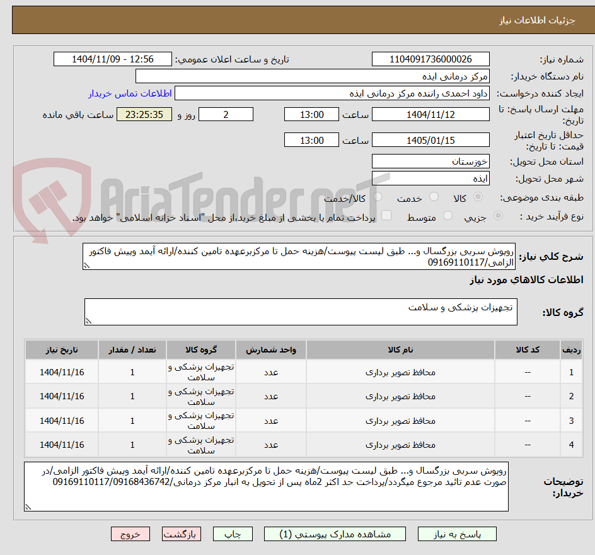The width and height of the screenshot is (595, 555).
Task: Click resize handle of شرح کلی نیاز box
Action: [86, 266]
